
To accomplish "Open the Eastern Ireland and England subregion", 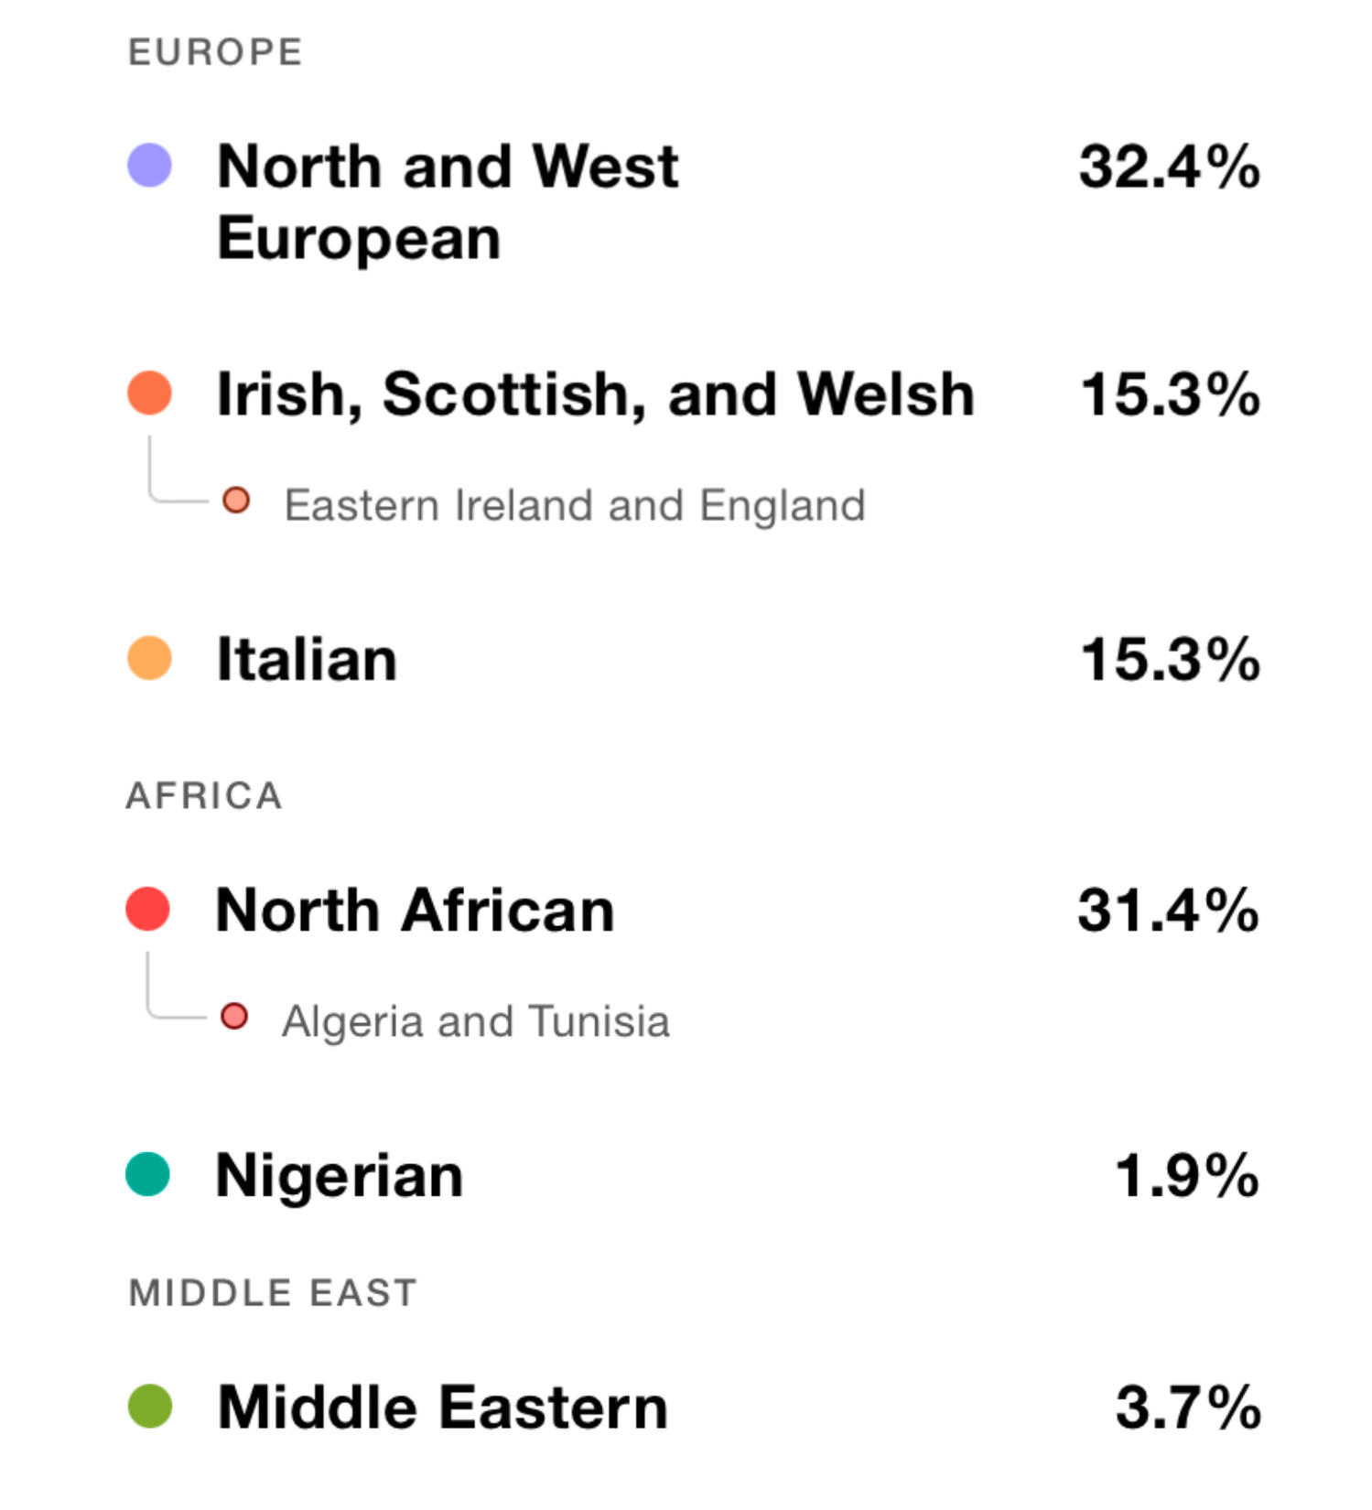I will point(575,505).
